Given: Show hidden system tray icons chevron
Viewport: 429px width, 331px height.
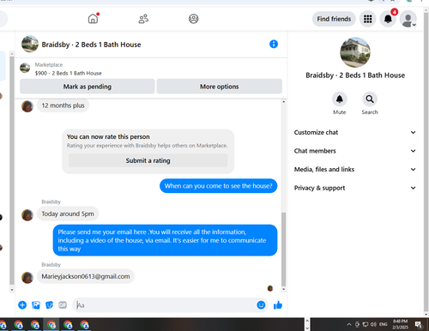Looking at the screenshot, I should 349,324.
